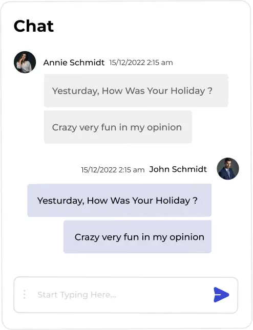This screenshot has width=253, height=330.
Task: Click the word "opinion" in John's purple message
Action: pyautogui.click(x=187, y=237)
